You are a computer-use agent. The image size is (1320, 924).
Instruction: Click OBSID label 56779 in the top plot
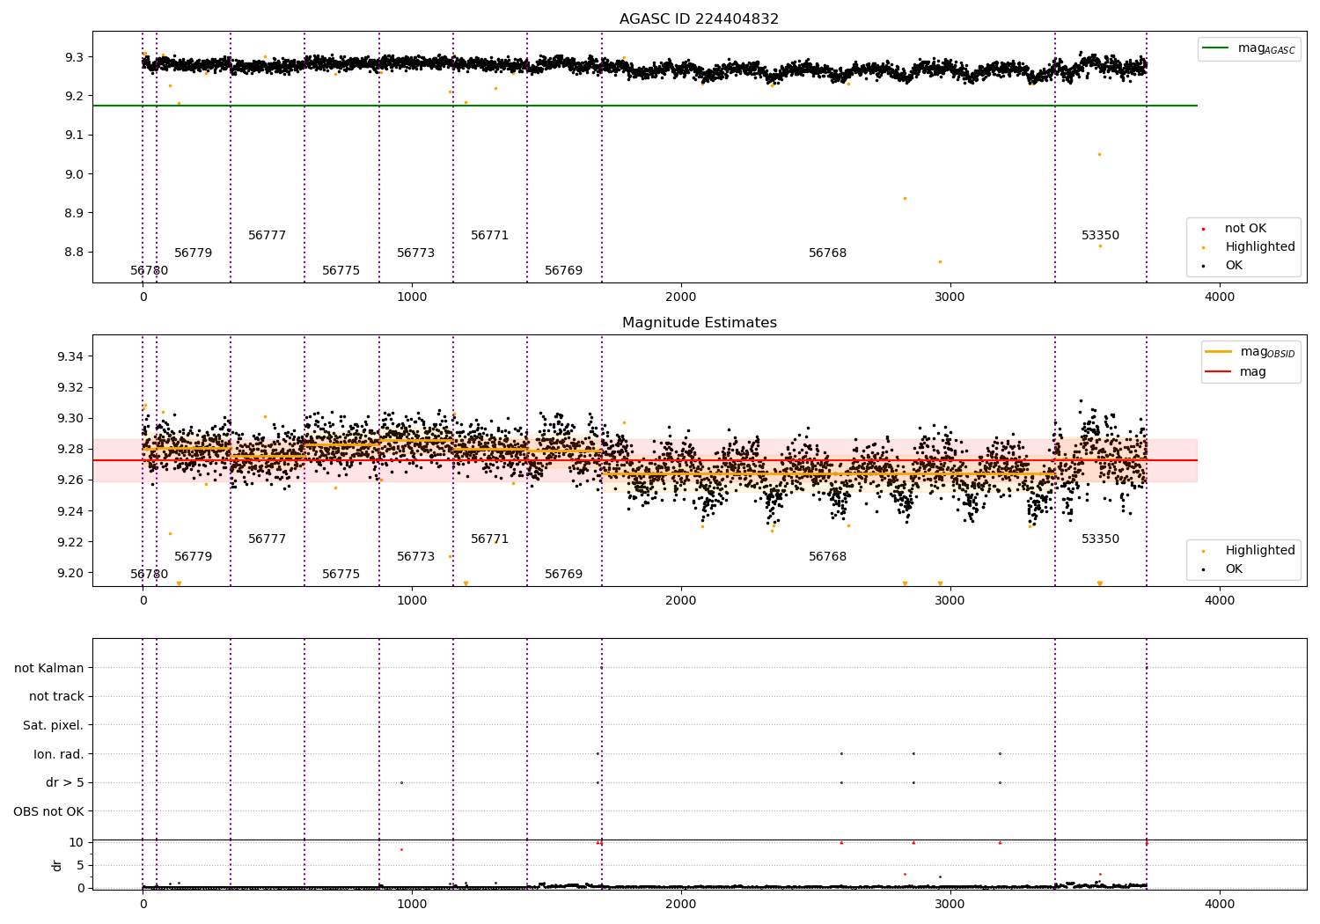pyautogui.click(x=193, y=253)
